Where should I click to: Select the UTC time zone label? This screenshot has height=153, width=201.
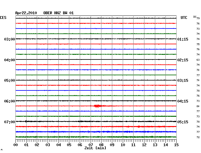184,18
